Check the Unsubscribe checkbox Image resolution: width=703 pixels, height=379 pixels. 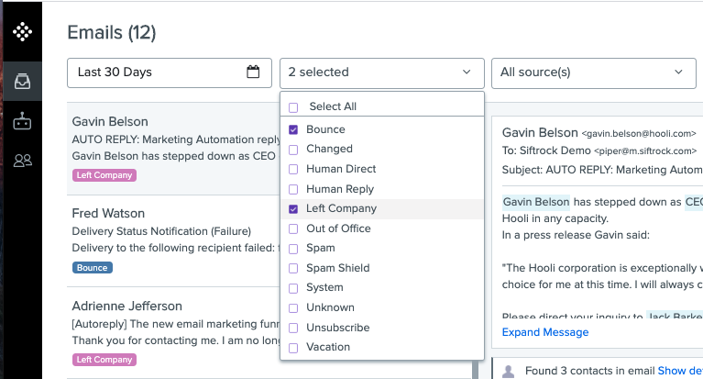tap(293, 328)
